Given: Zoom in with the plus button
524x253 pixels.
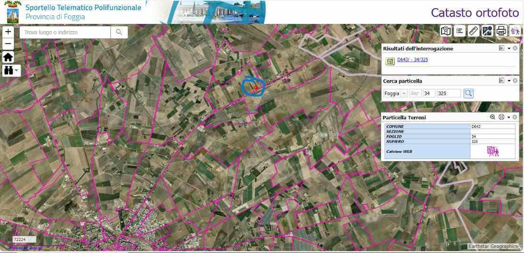Looking at the screenshot, I should point(8,32).
